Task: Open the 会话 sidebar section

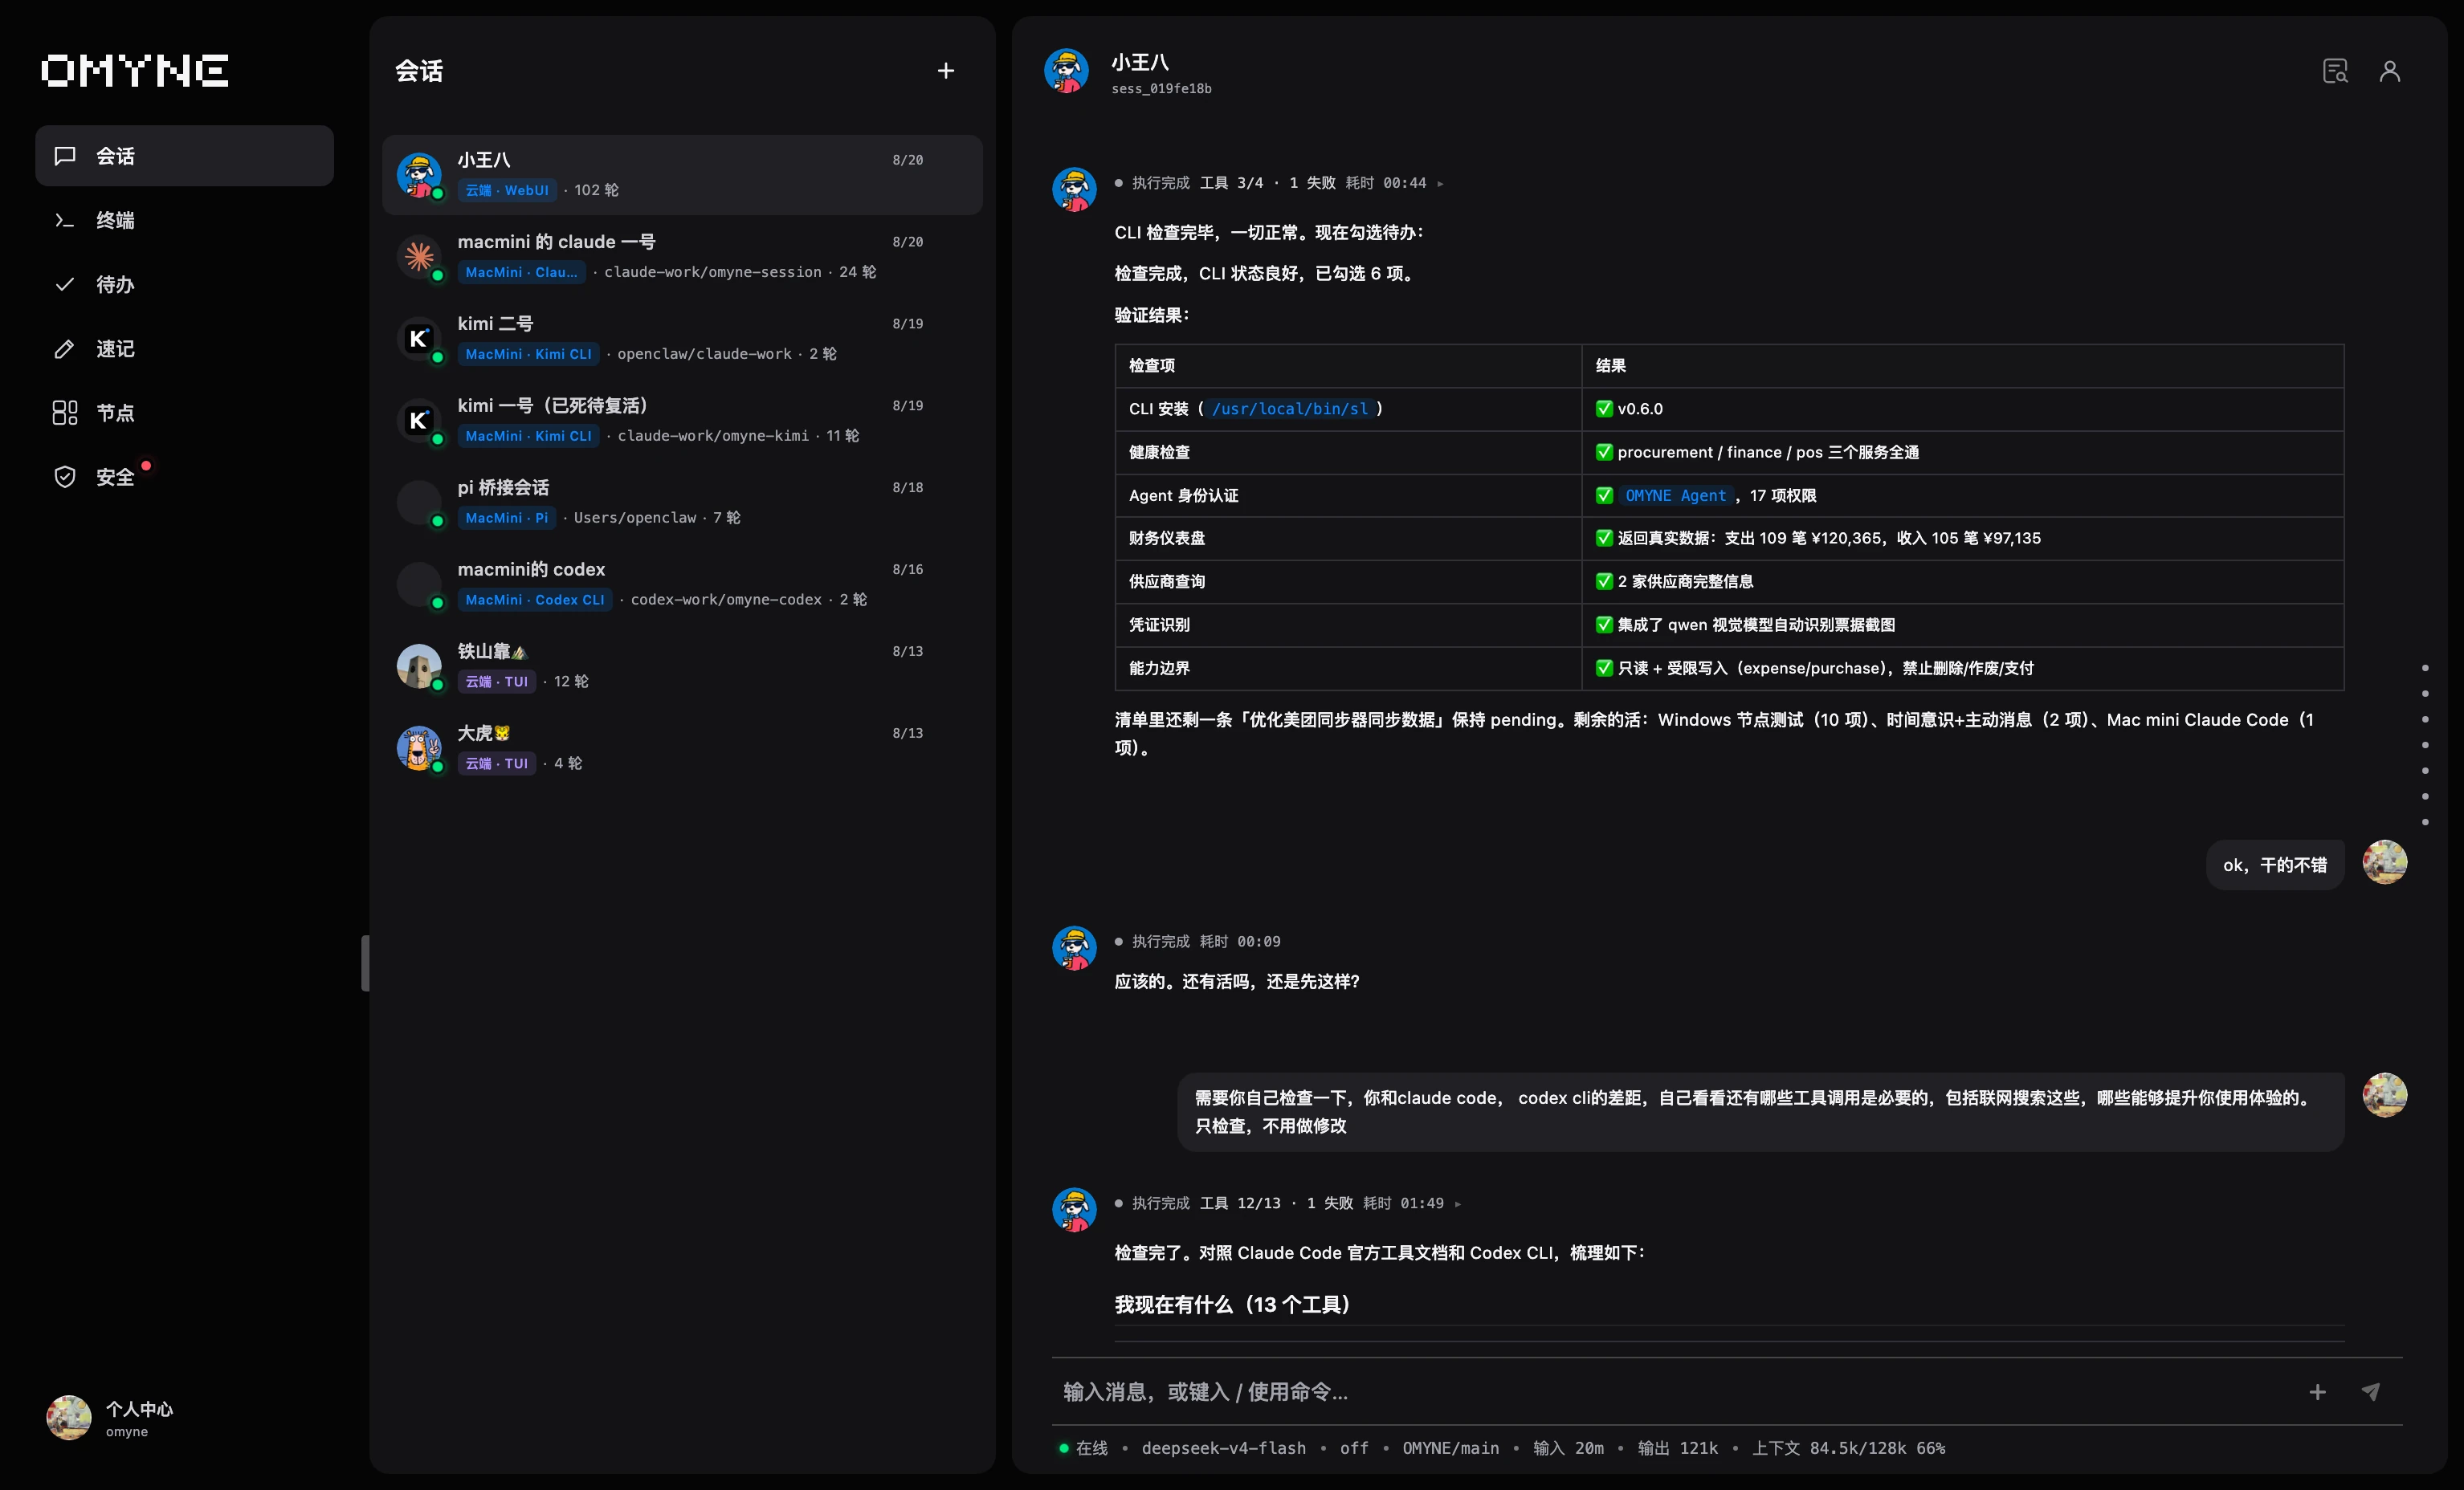Action: point(184,156)
